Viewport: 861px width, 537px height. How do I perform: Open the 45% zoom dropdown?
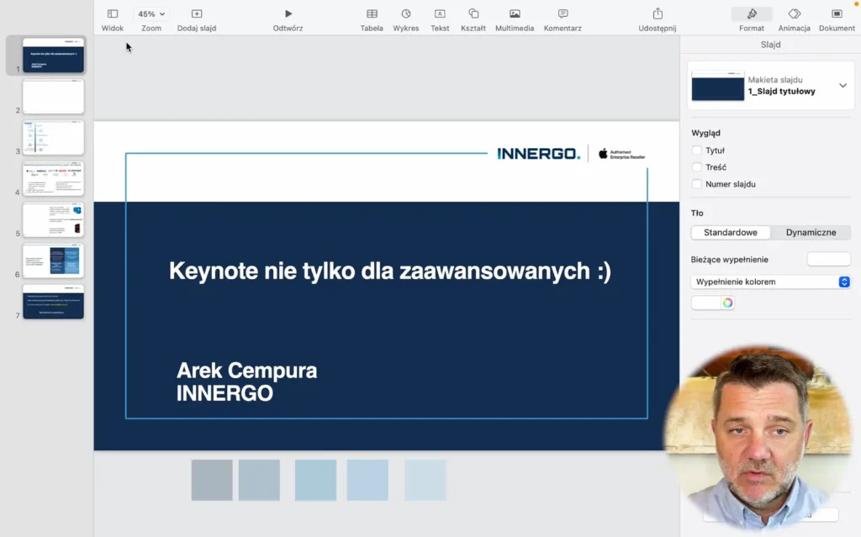tap(151, 14)
